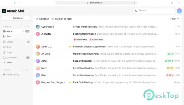Open the Inbox folder

pyautogui.click(x=16, y=31)
